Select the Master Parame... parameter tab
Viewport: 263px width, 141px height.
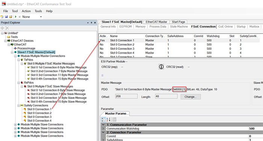click(117, 114)
